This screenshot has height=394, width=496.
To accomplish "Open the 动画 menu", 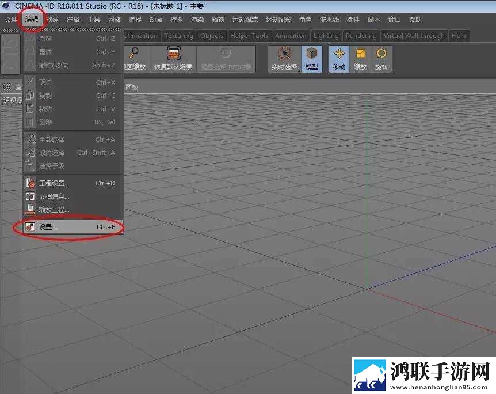I will [x=156, y=20].
